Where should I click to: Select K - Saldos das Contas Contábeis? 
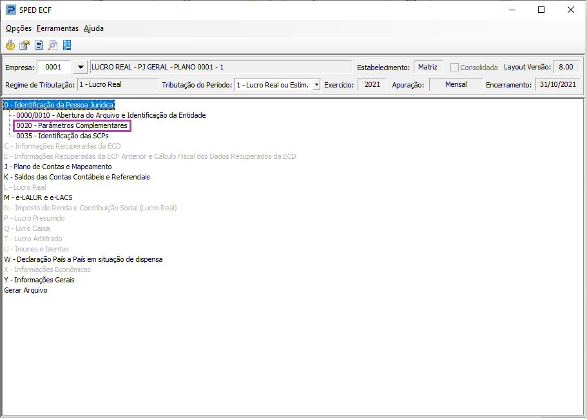[x=77, y=177]
